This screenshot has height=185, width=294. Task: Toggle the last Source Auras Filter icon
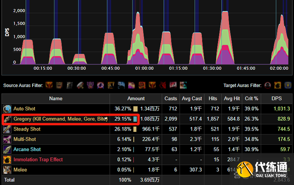pyautogui.click(x=183, y=85)
